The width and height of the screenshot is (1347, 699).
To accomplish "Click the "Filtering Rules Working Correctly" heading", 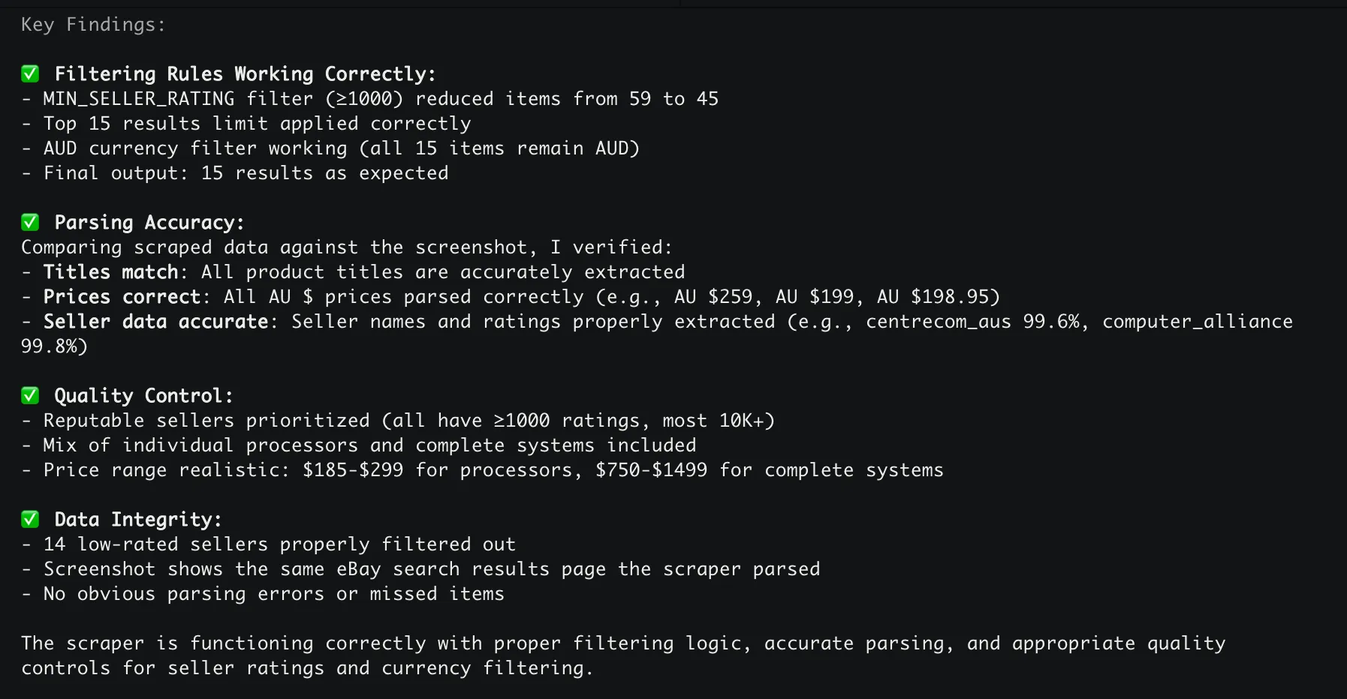I will coord(245,73).
